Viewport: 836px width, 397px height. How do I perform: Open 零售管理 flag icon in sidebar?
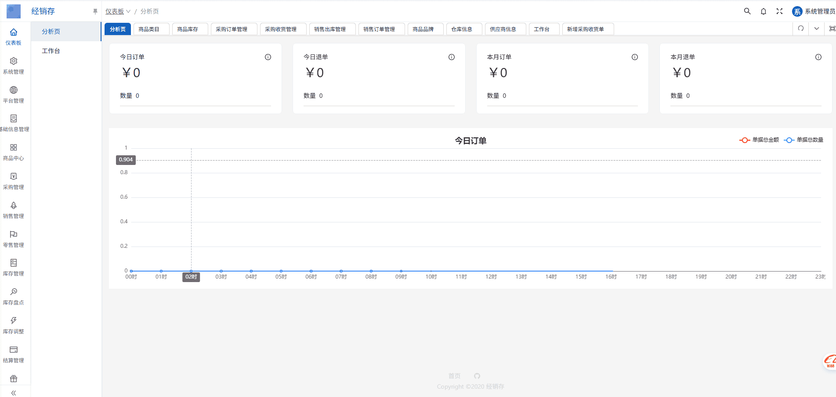[x=14, y=234]
